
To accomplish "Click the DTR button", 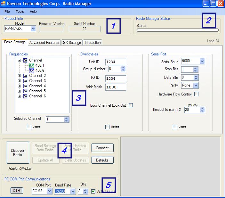I will pyautogui.click(x=17, y=191).
